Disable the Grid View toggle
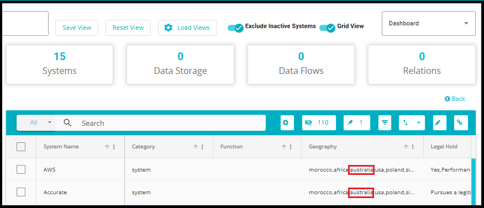 click(x=328, y=28)
